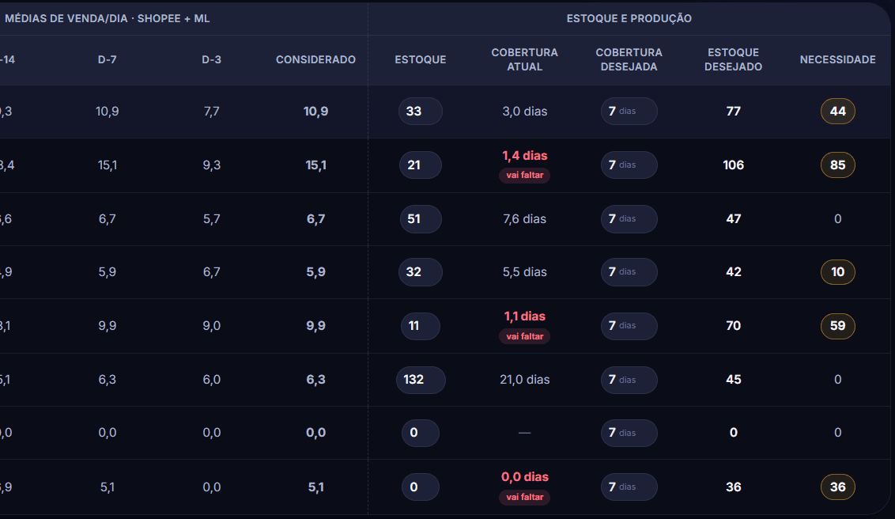Select the red '1,4 dias' coverage value
Screen dimensions: 895x519
click(524, 155)
